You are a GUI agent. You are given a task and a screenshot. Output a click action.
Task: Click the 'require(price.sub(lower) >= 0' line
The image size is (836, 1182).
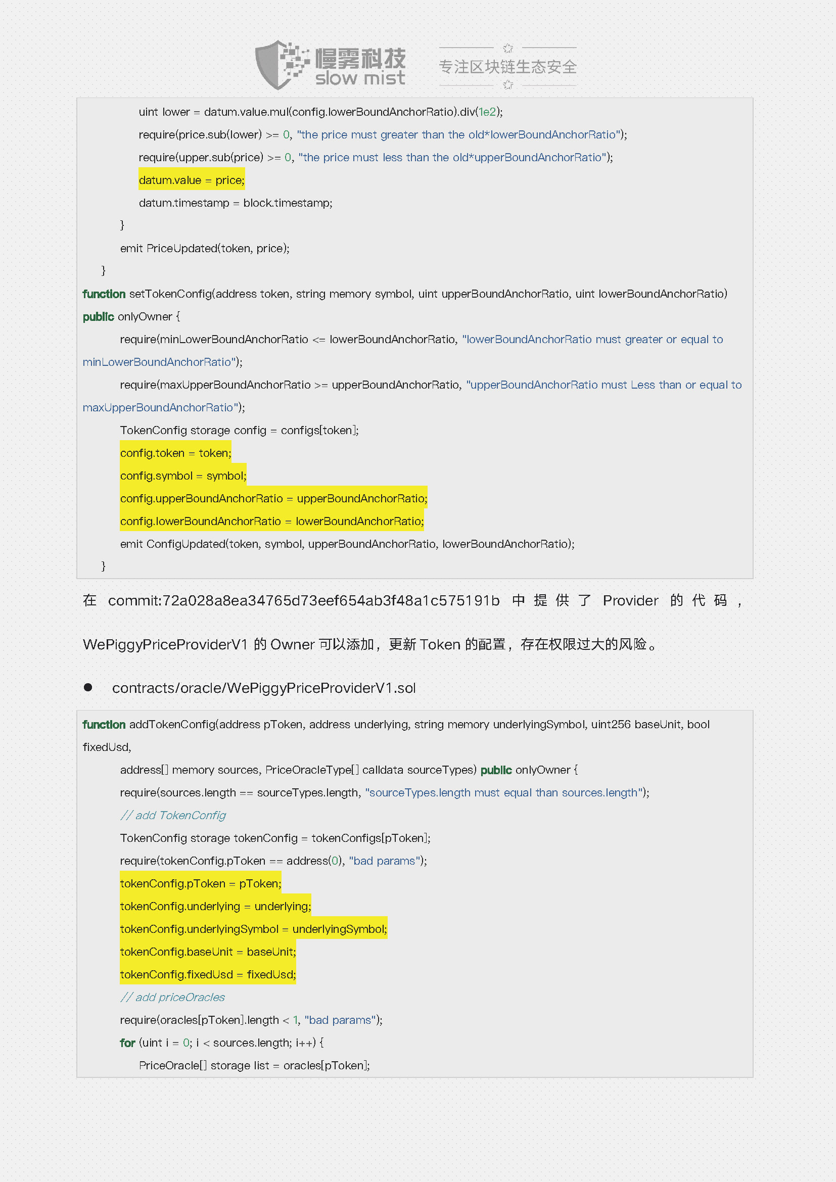383,134
